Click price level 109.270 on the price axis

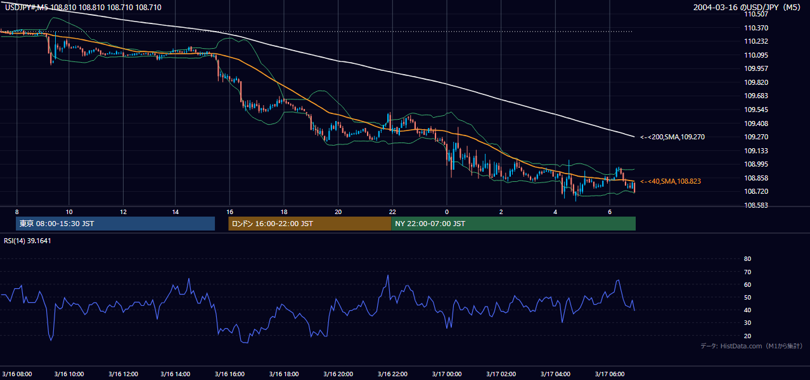click(x=755, y=137)
